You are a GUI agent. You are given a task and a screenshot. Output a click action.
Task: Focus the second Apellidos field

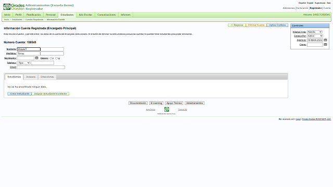52,54
